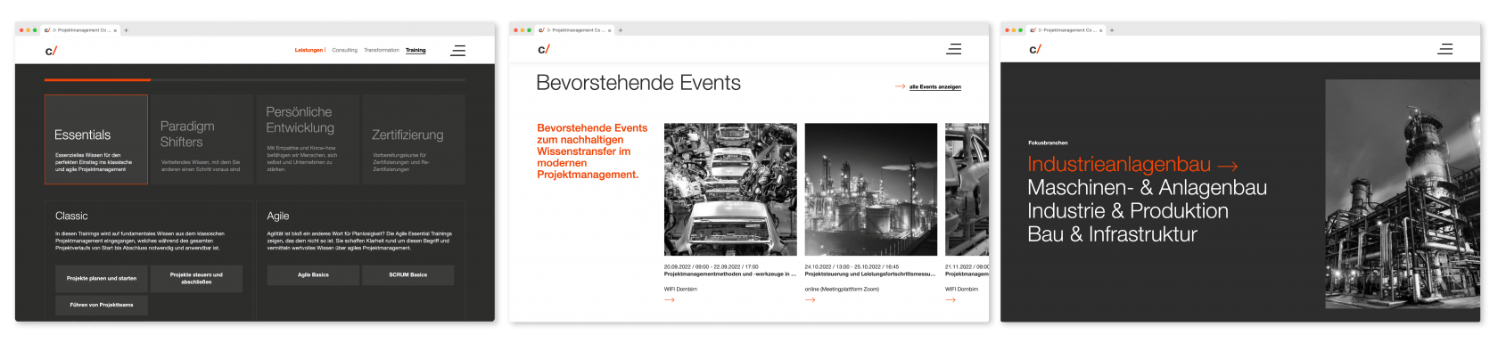Click the Agile section heading

tap(277, 216)
